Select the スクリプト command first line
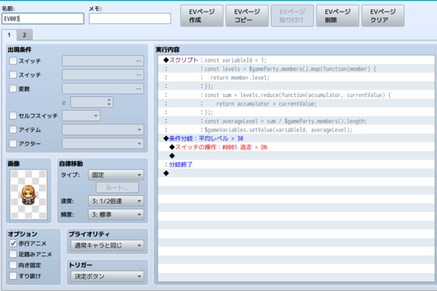 point(296,60)
